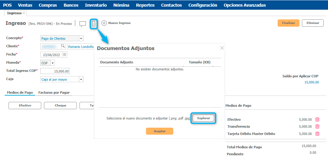Click the Explorar button

204,118
